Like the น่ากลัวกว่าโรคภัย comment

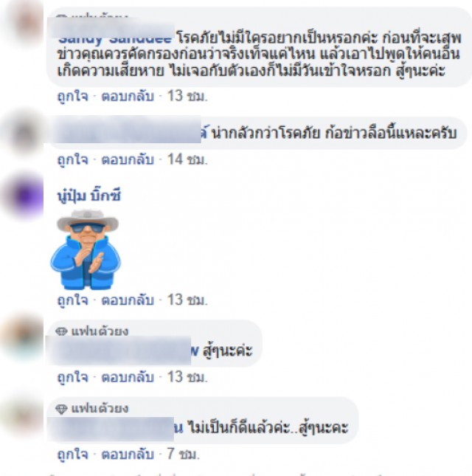coord(73,159)
